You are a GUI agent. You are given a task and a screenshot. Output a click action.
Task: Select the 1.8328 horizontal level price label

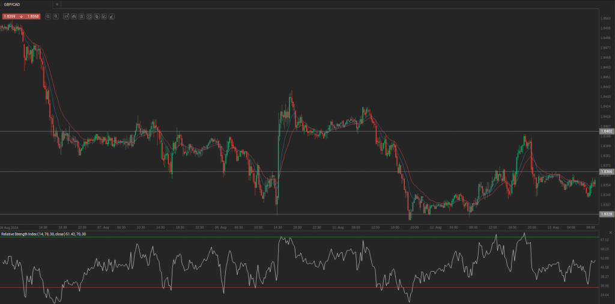pos(606,214)
